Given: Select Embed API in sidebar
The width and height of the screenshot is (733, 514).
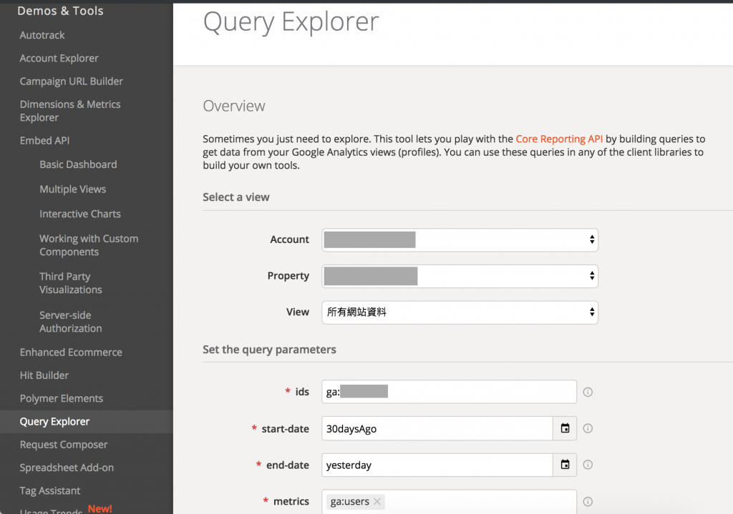Looking at the screenshot, I should pos(44,141).
